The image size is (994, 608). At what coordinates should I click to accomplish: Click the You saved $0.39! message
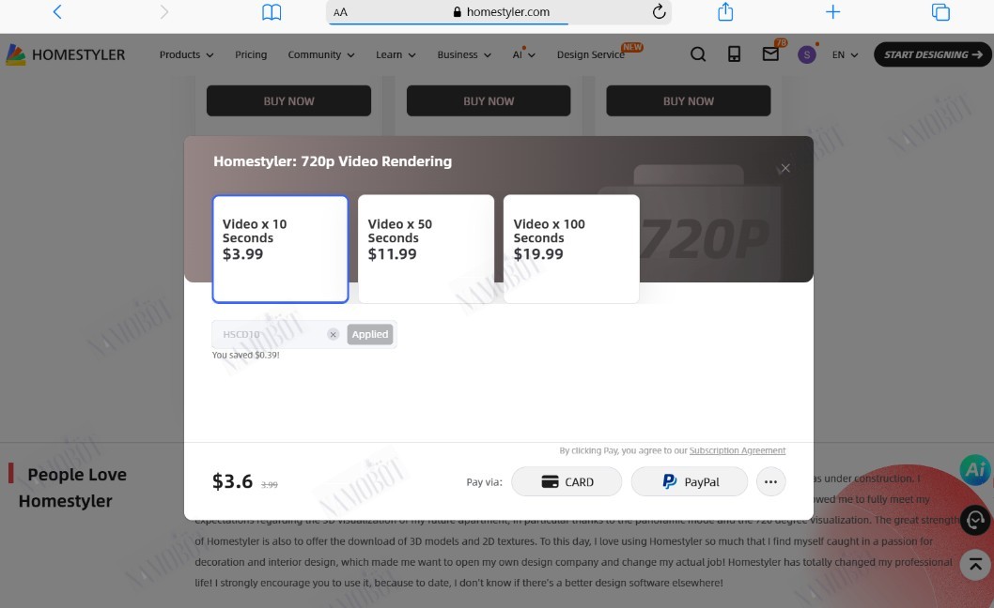[x=245, y=356]
